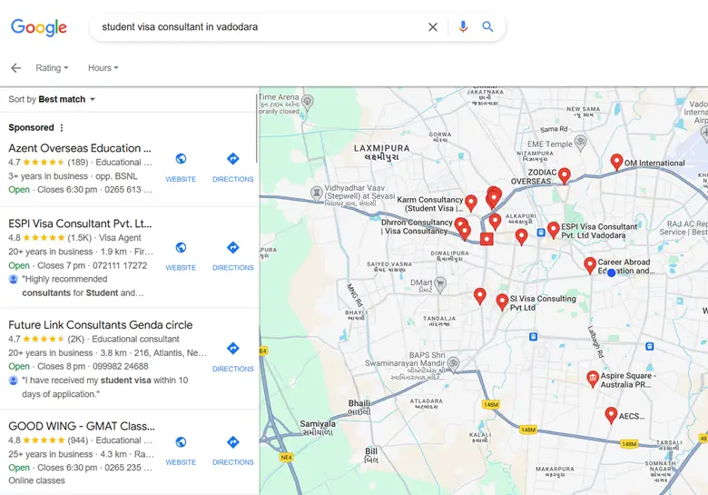Start voice search with the microphone icon

click(x=463, y=26)
